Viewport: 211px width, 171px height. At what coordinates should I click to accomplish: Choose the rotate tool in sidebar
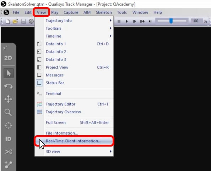tap(8, 86)
